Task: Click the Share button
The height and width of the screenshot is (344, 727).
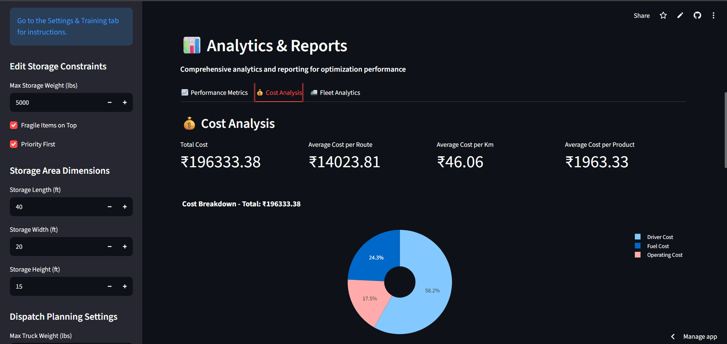Action: [642, 16]
